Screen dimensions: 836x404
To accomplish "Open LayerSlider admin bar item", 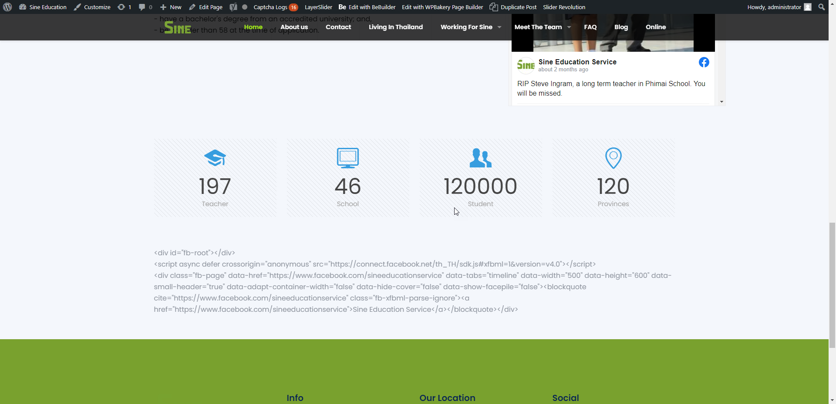I will click(x=318, y=7).
